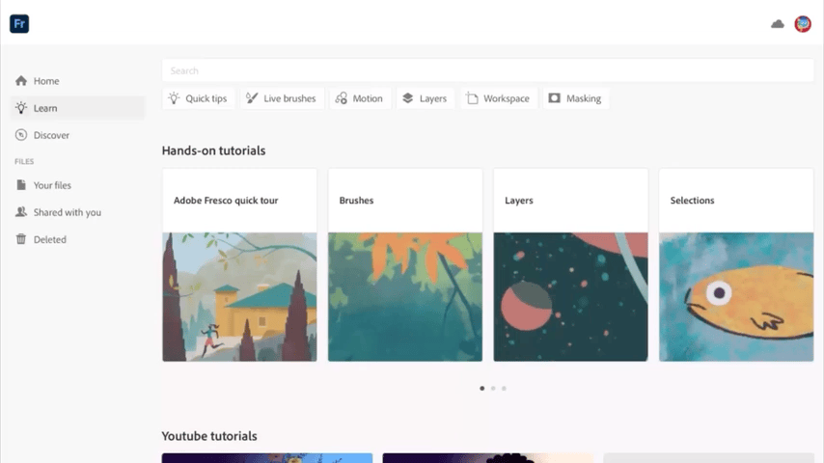Click the Workspace page filter icon
The width and height of the screenshot is (824, 463).
click(x=472, y=98)
